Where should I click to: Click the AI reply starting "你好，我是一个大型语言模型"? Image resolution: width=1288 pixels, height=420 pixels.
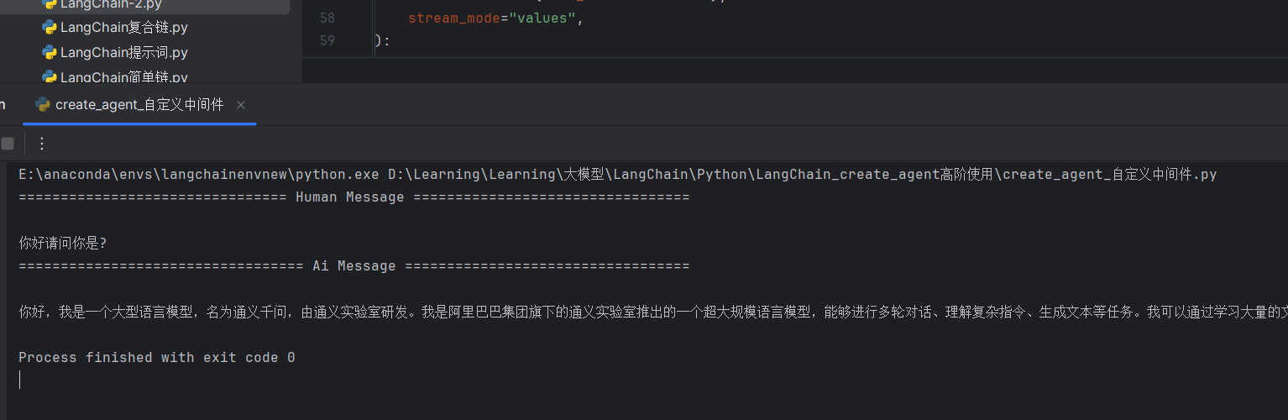653,312
